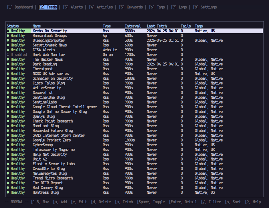
Task: Click the status dot beside Unit 42
Action: click(8, 159)
